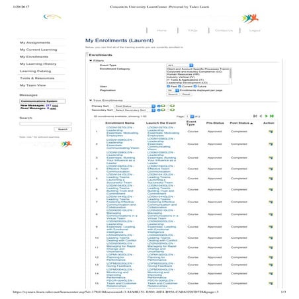Select first sort-order radio for Secondary Sort
This screenshot has height=299, width=299.
(158, 110)
